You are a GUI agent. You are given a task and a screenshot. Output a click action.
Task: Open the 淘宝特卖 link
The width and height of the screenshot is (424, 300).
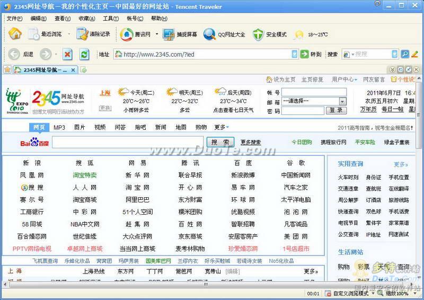click(85, 175)
